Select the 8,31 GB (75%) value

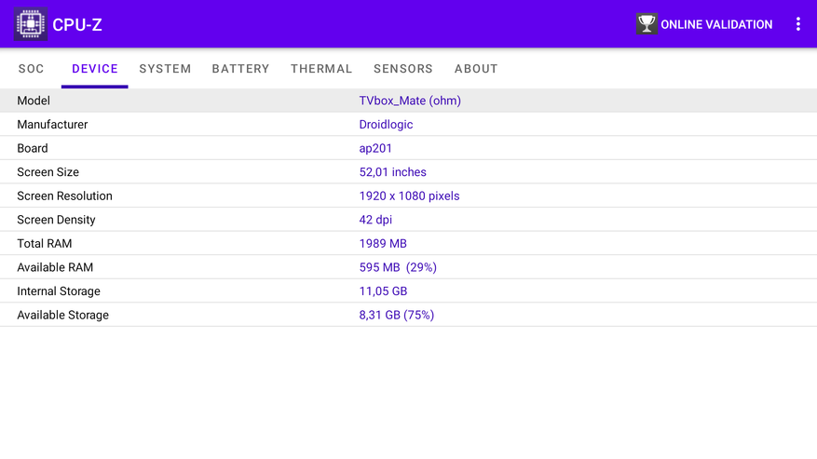[x=397, y=316]
